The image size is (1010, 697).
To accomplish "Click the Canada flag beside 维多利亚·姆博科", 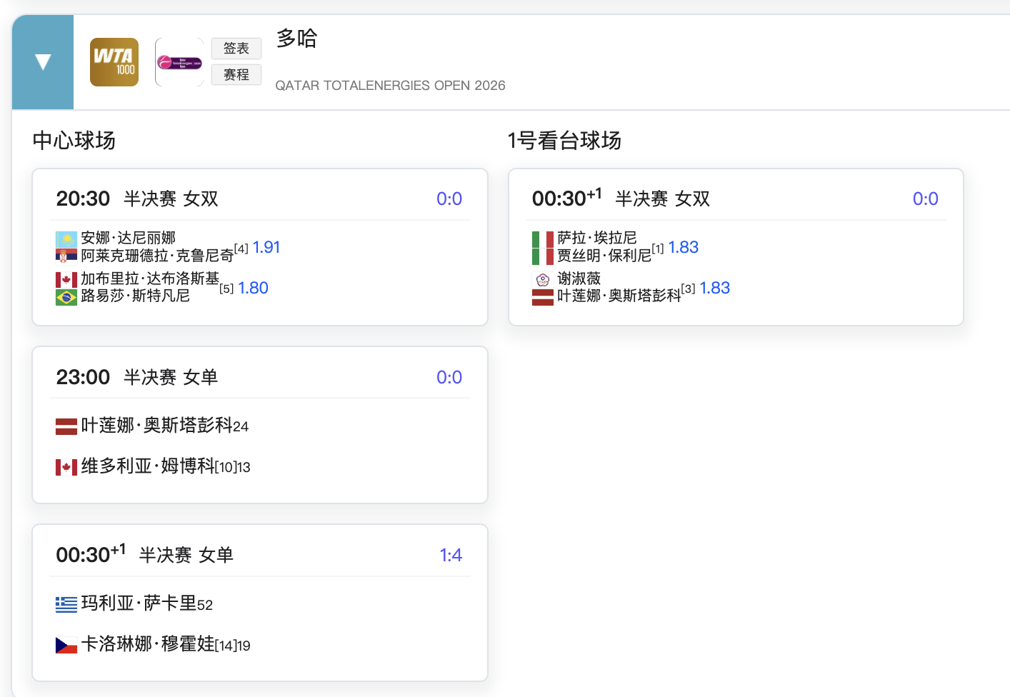I will coord(65,467).
